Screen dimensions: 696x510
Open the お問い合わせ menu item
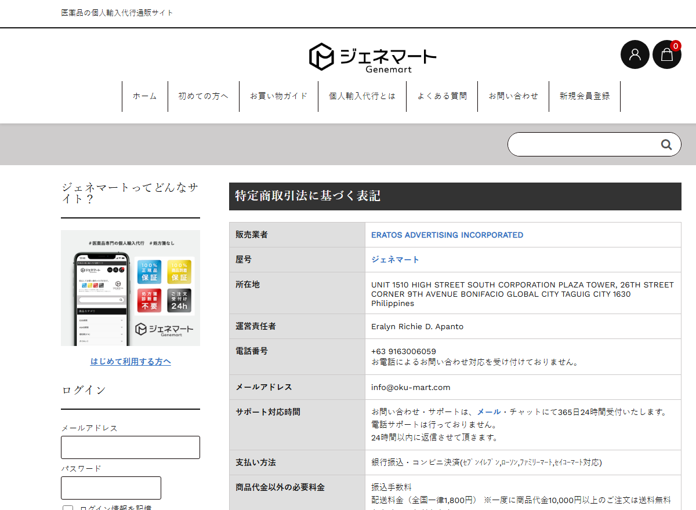(513, 96)
